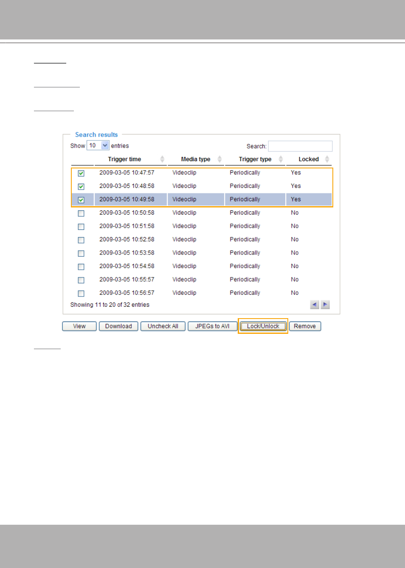Click Yes locked value for 10:49:58
This screenshot has width=405, height=568.
coord(296,199)
